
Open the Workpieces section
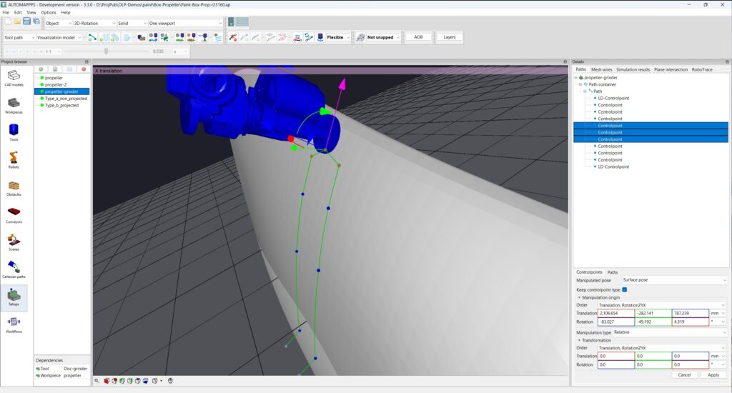coord(14,105)
